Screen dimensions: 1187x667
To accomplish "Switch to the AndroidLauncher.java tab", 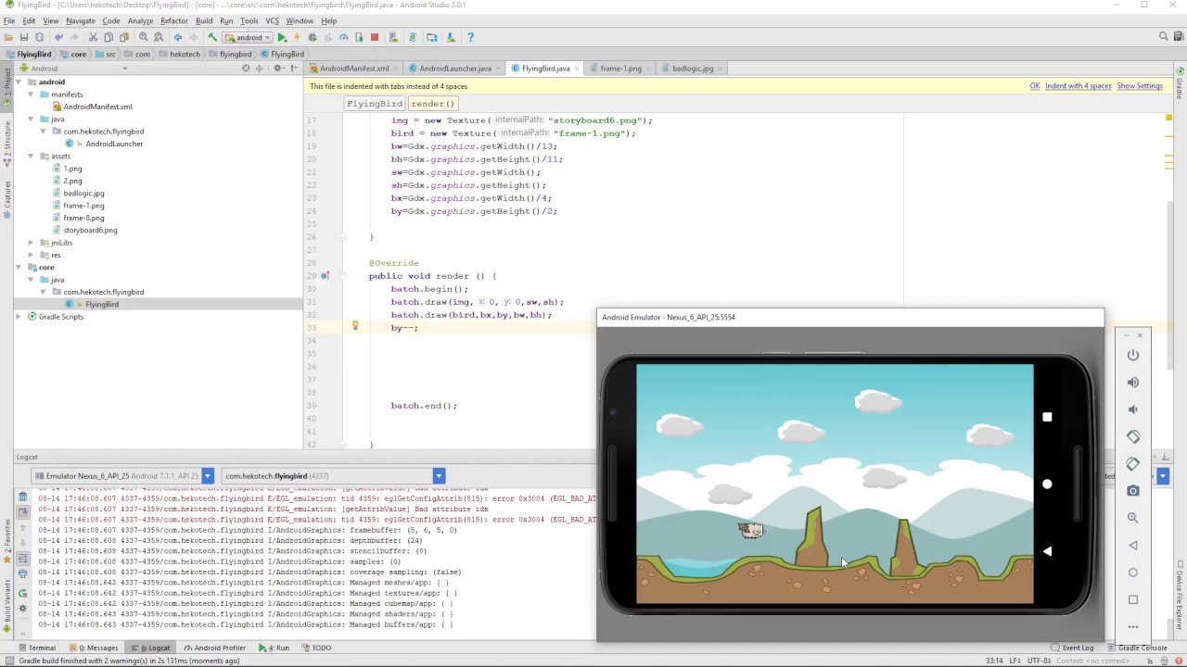I will 454,69.
